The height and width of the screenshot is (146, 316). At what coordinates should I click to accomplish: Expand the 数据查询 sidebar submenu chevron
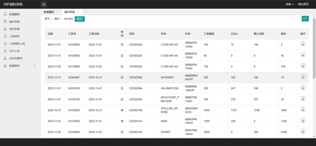(35, 65)
